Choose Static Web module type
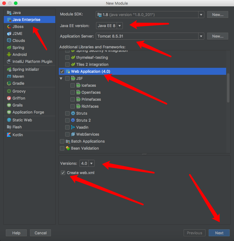234x241 pixels. [x=29, y=120]
